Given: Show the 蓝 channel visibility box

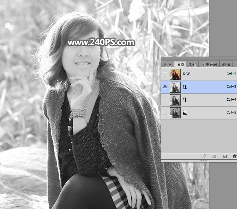Looking at the screenshot, I should point(165,113).
